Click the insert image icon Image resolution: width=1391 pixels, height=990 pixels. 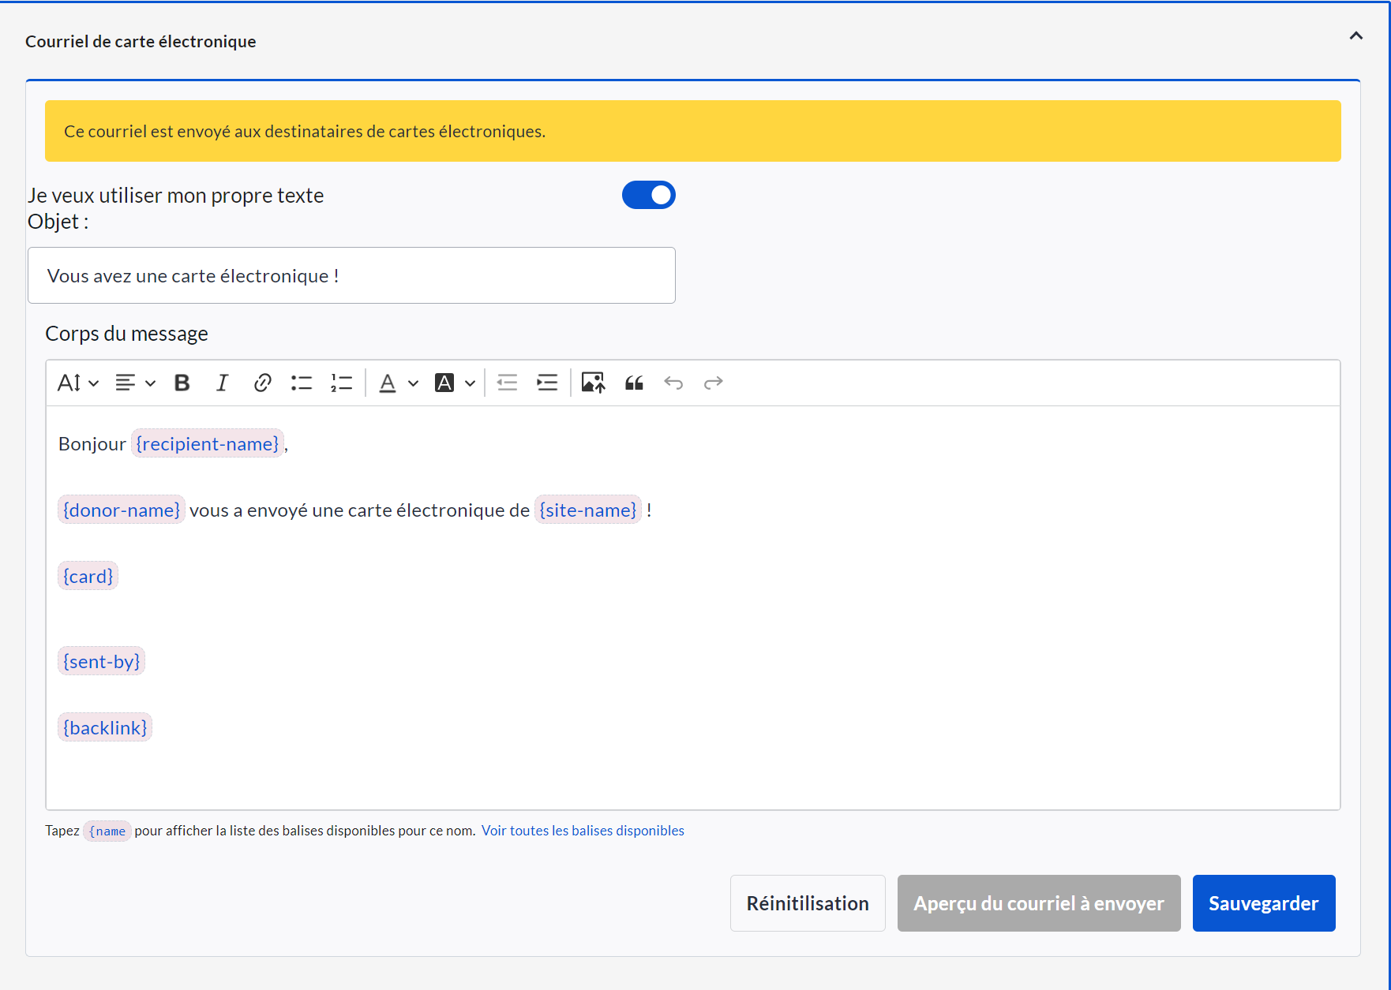pos(593,383)
